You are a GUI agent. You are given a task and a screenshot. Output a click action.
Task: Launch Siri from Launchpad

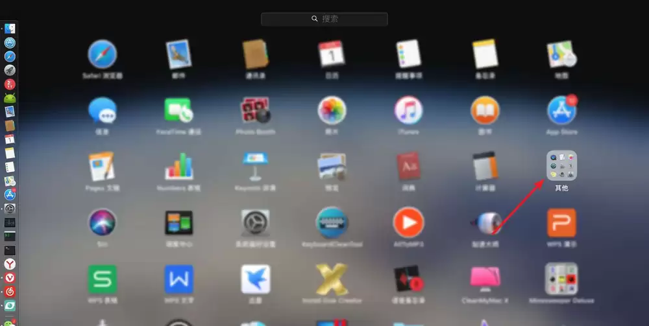pyautogui.click(x=103, y=222)
